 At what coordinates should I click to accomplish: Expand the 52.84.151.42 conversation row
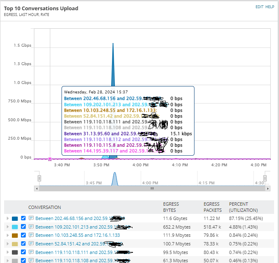click(x=8, y=244)
